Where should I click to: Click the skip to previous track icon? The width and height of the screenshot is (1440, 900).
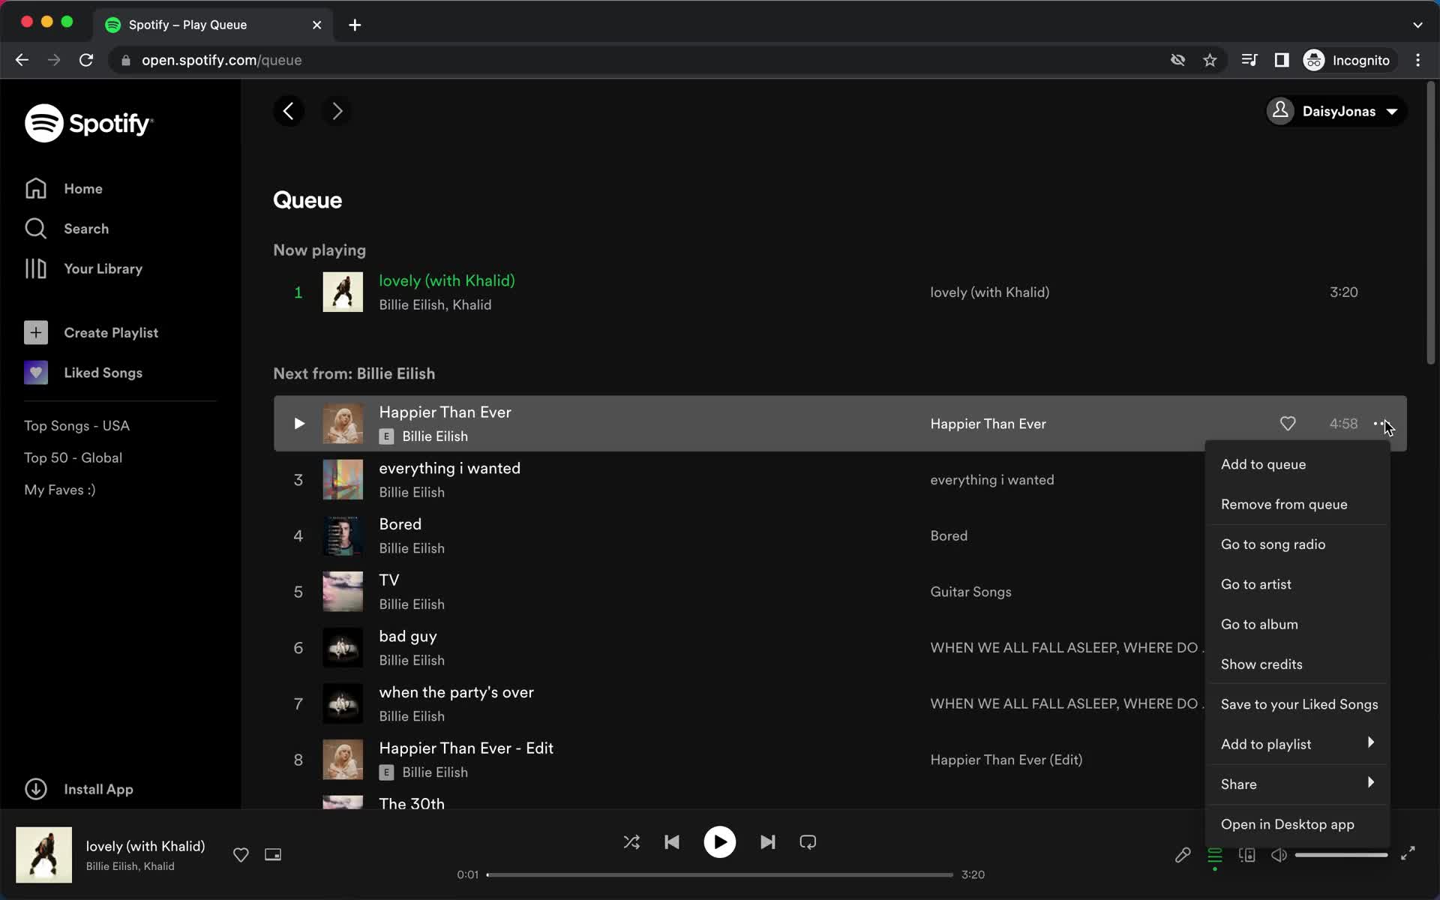click(672, 841)
